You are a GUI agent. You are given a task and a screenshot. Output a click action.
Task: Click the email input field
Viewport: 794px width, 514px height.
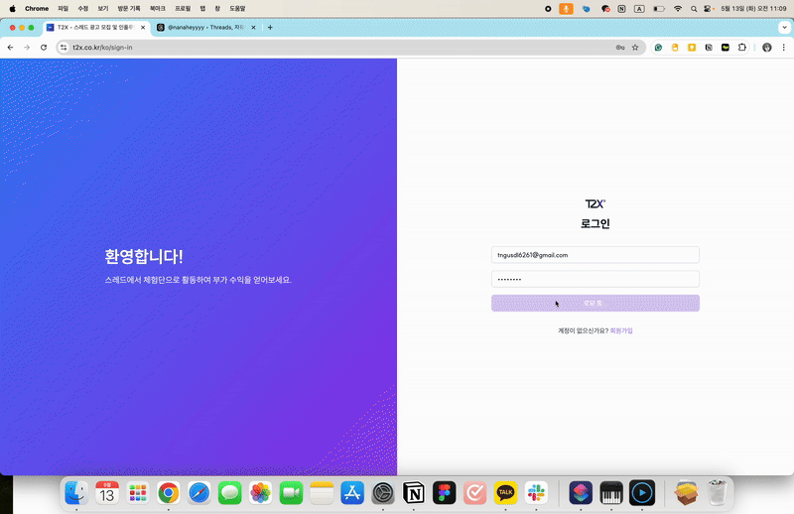pos(595,255)
